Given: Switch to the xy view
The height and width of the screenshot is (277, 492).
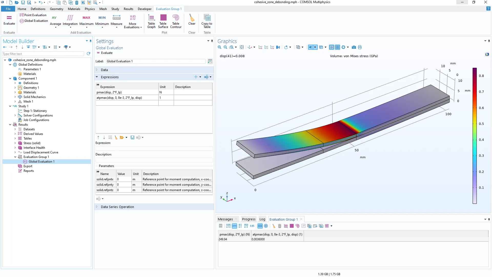Looking at the screenshot, I should tap(260, 47).
